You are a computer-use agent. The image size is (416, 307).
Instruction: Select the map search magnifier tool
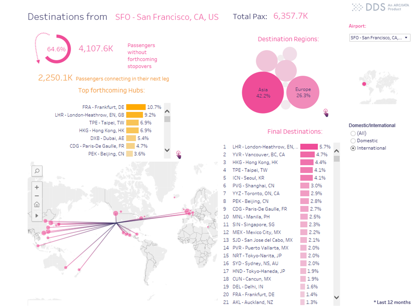(37, 171)
